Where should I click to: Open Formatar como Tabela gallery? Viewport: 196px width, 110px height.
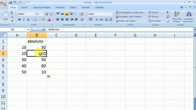[x=129, y=16]
